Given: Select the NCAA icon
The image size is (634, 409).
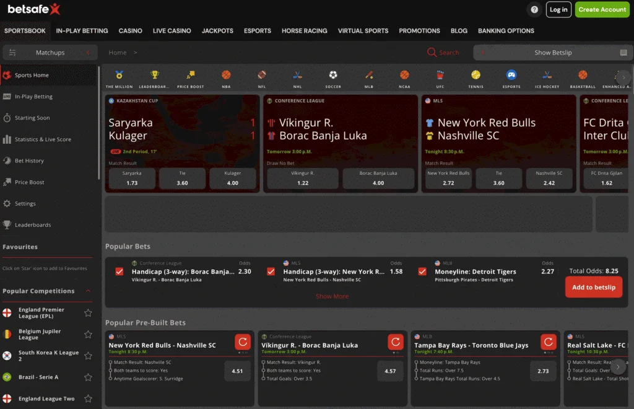Looking at the screenshot, I should pyautogui.click(x=404, y=75).
